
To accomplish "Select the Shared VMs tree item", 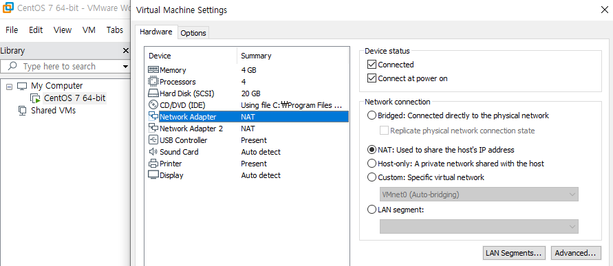I will (x=53, y=111).
